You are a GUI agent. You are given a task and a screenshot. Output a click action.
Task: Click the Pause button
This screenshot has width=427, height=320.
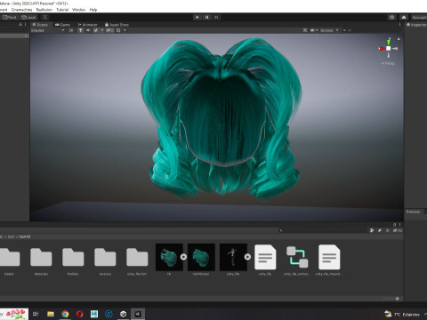(206, 17)
